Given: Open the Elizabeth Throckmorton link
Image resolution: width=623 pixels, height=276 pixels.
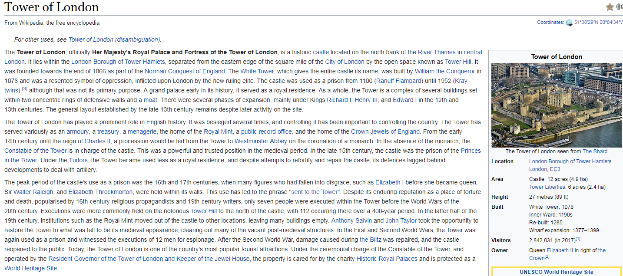Looking at the screenshot, I should pyautogui.click(x=100, y=192).
